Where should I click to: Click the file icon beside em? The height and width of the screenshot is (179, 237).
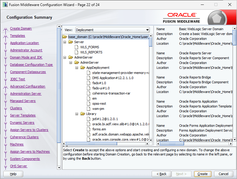(x=89, y=98)
